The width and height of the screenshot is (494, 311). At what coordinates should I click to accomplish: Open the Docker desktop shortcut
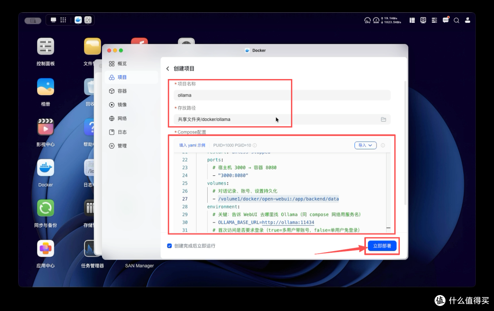tap(45, 168)
